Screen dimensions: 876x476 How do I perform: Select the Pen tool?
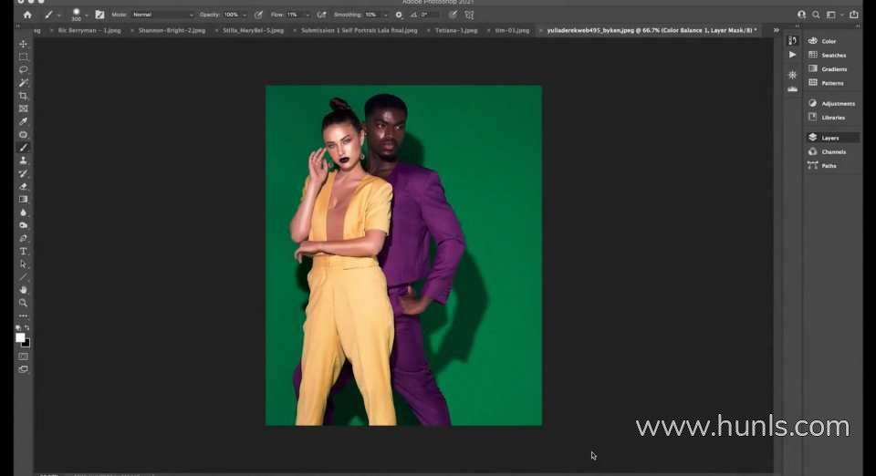[x=23, y=238]
